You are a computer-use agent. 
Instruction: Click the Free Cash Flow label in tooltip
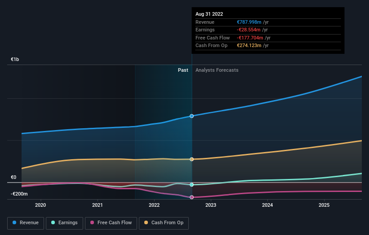pos(213,38)
